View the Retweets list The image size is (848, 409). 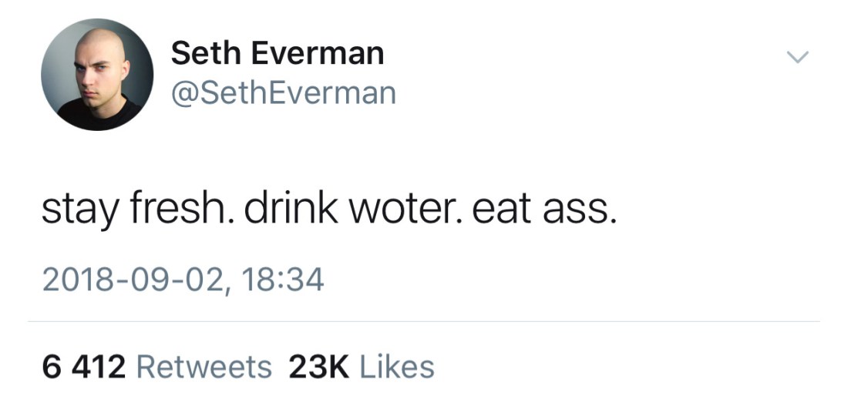[x=204, y=367]
